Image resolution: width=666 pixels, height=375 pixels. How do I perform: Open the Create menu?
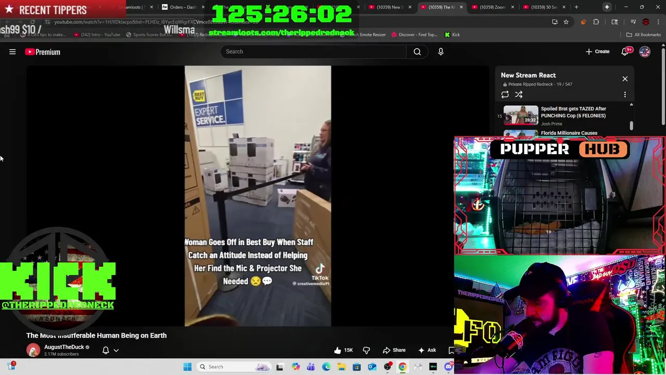tap(597, 52)
